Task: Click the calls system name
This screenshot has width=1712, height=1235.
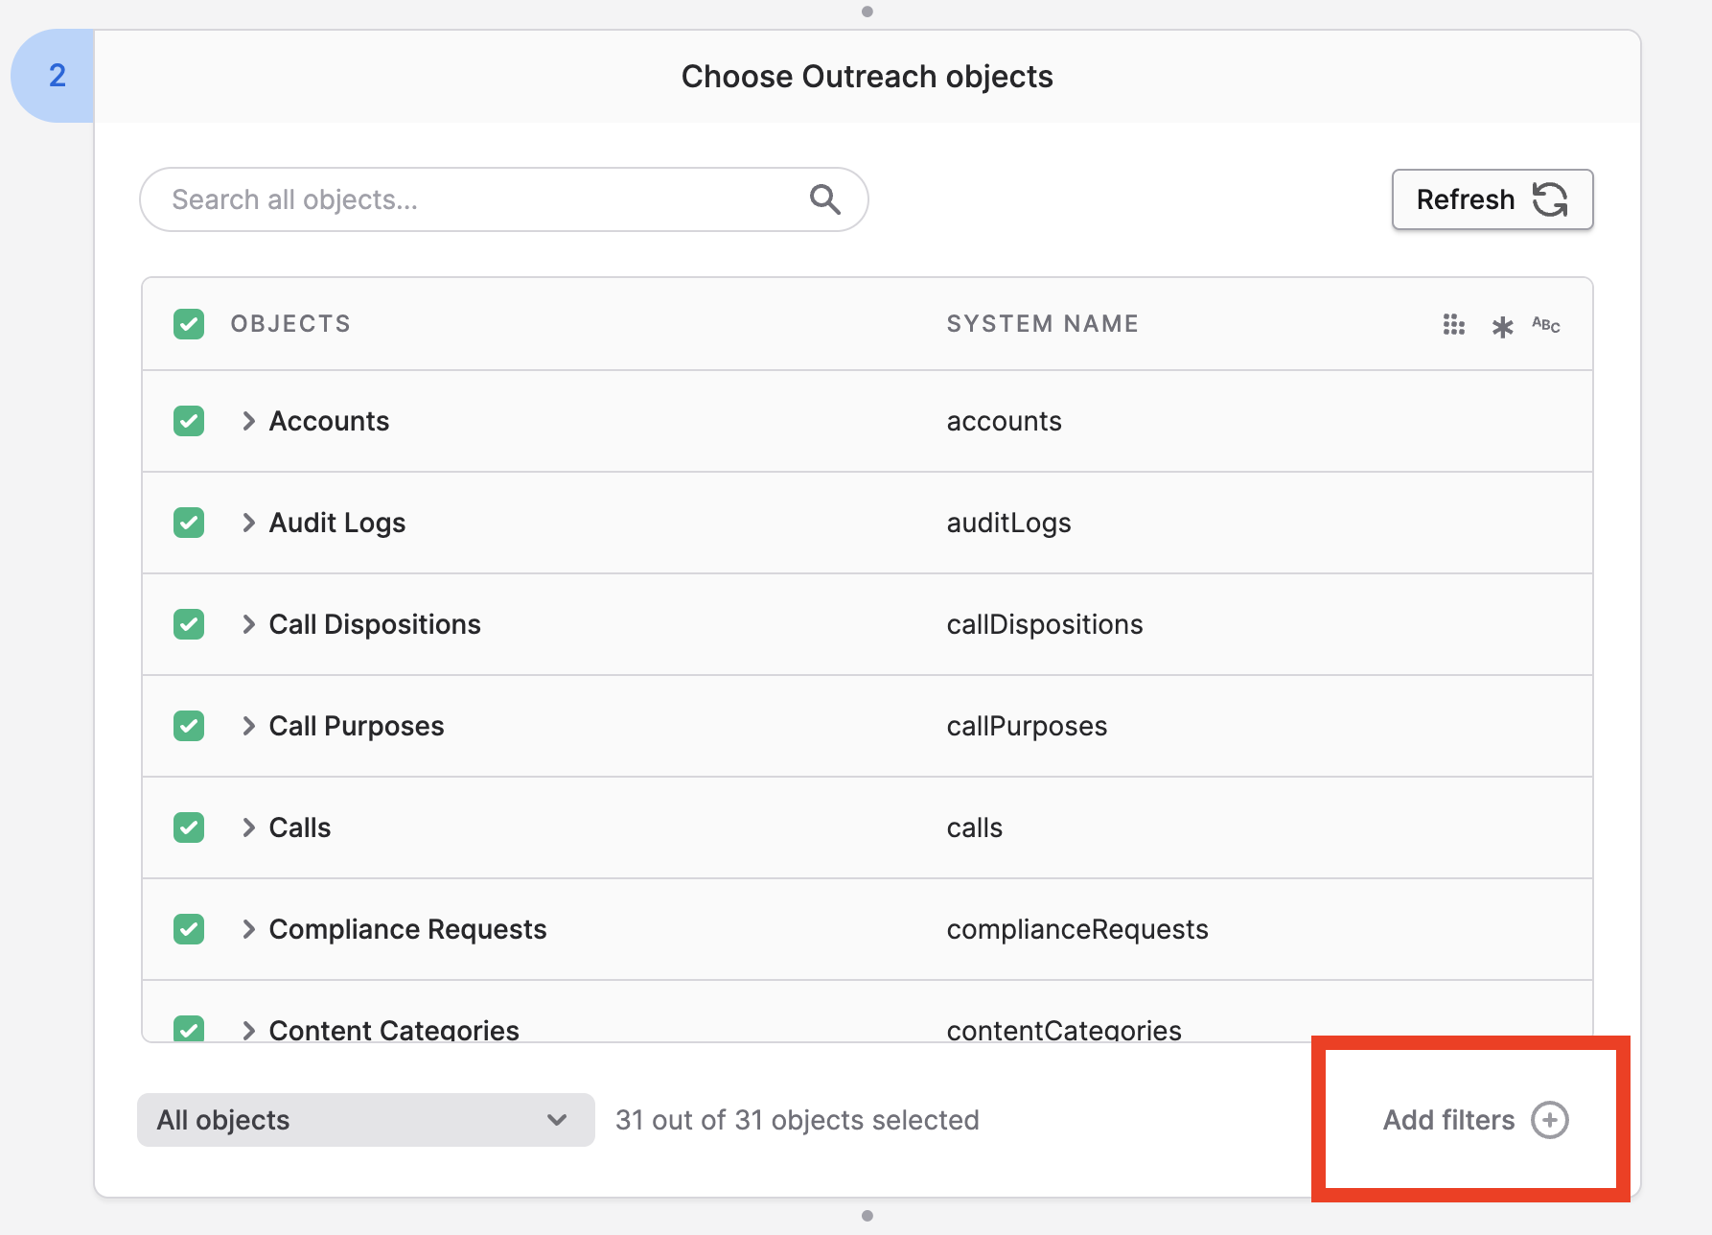Action: (x=975, y=827)
